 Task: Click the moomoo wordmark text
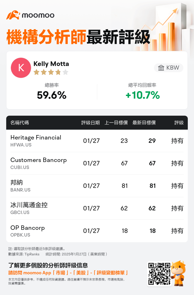[x=38, y=16]
